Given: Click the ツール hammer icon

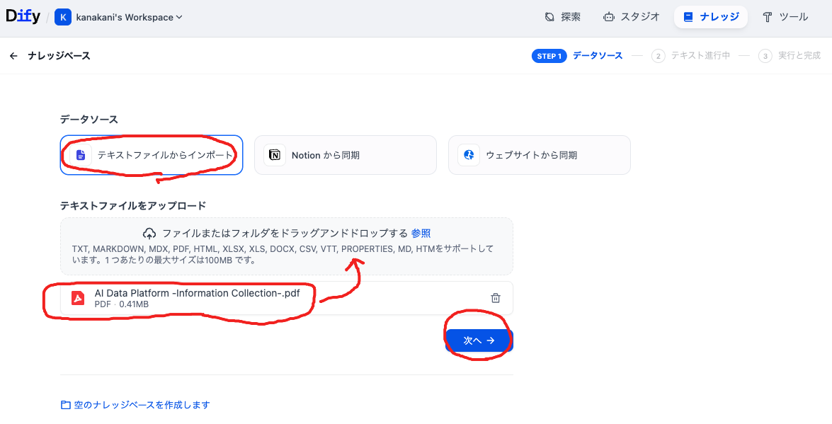Looking at the screenshot, I should point(768,17).
